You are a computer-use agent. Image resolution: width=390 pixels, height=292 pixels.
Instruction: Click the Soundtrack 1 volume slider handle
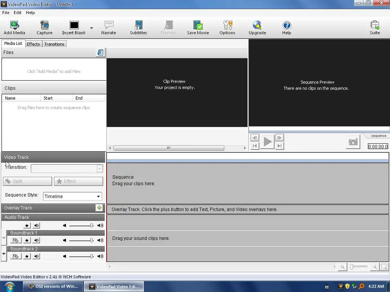[x=91, y=240]
